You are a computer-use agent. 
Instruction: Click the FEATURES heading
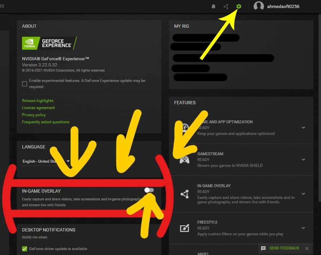(185, 103)
